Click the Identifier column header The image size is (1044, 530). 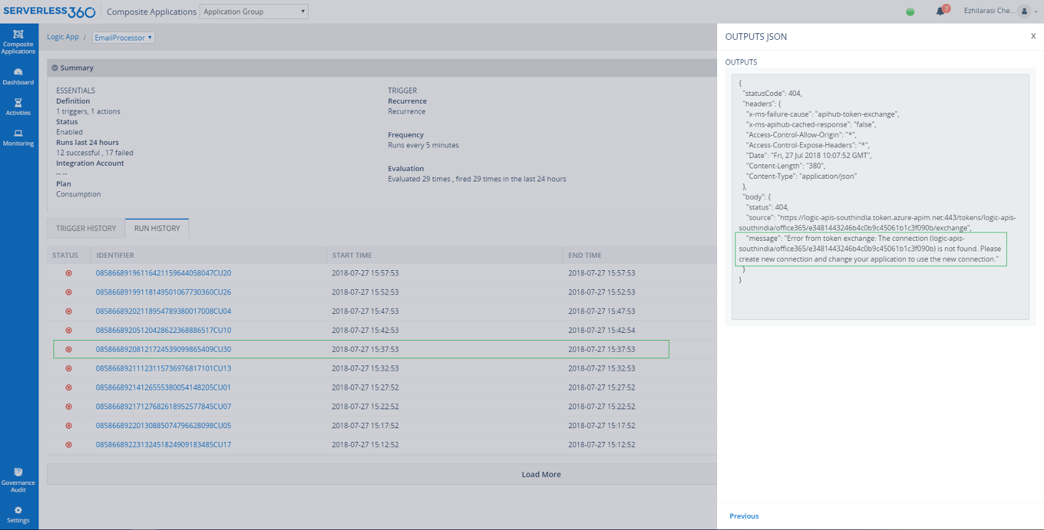coord(115,255)
